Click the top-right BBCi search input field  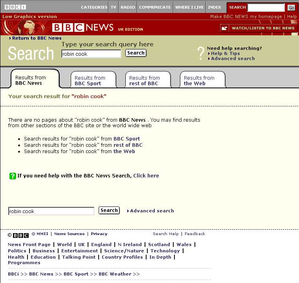266,7
